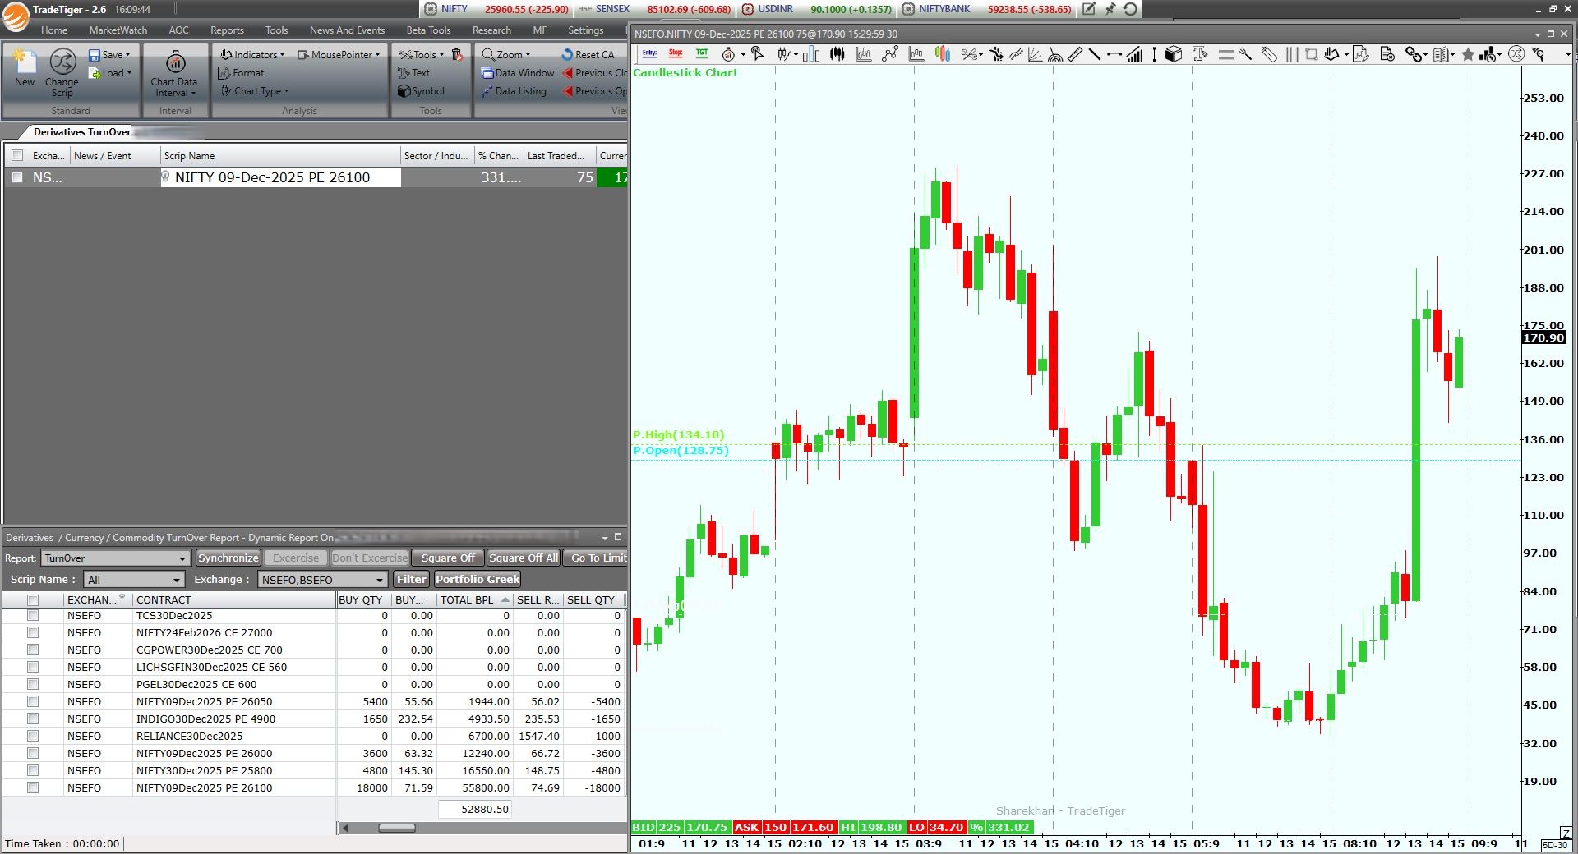The image size is (1578, 854).
Task: Click the Symbol cube icon in ribbon
Action: tap(404, 91)
